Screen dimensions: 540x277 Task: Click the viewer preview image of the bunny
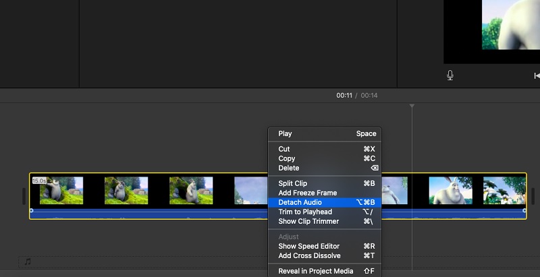(511, 24)
